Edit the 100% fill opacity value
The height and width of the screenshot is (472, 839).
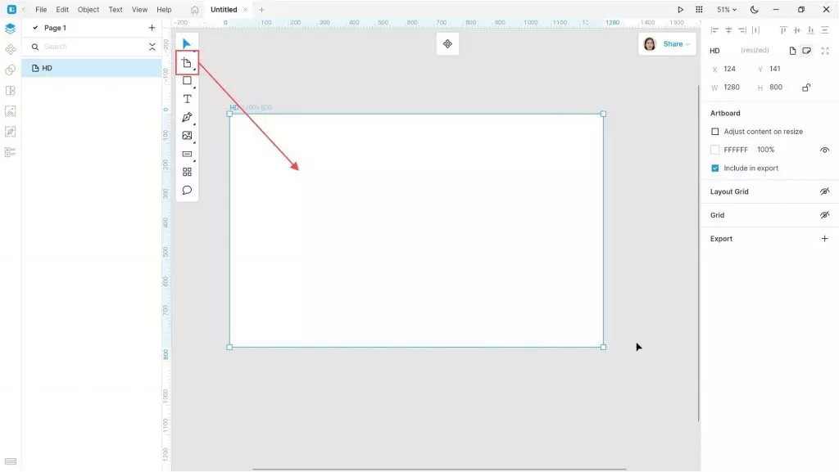point(766,150)
